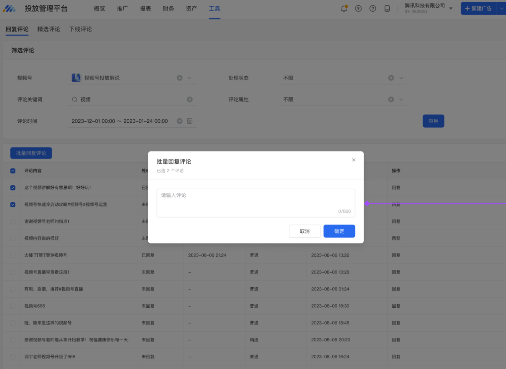Click the 新建广告 button
Viewport: 506px width, 369px height.
pyautogui.click(x=478, y=9)
